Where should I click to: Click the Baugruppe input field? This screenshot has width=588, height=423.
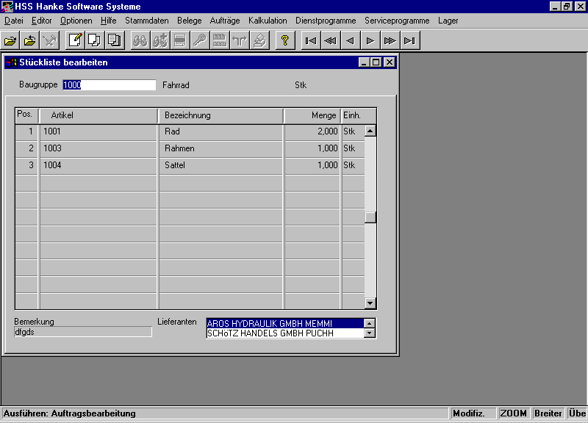(110, 85)
